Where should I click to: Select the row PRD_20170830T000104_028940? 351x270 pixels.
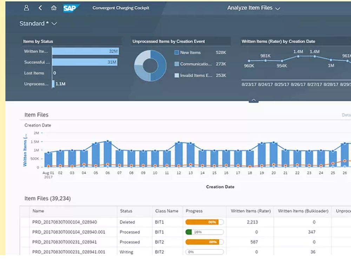[x=66, y=222]
